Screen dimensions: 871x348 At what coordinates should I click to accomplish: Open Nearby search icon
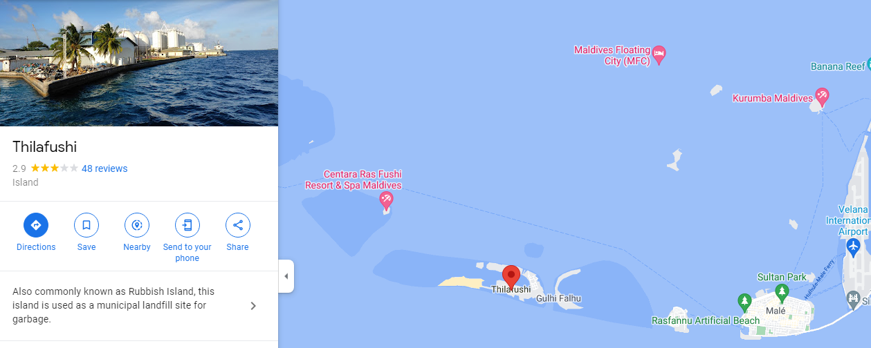pos(137,225)
